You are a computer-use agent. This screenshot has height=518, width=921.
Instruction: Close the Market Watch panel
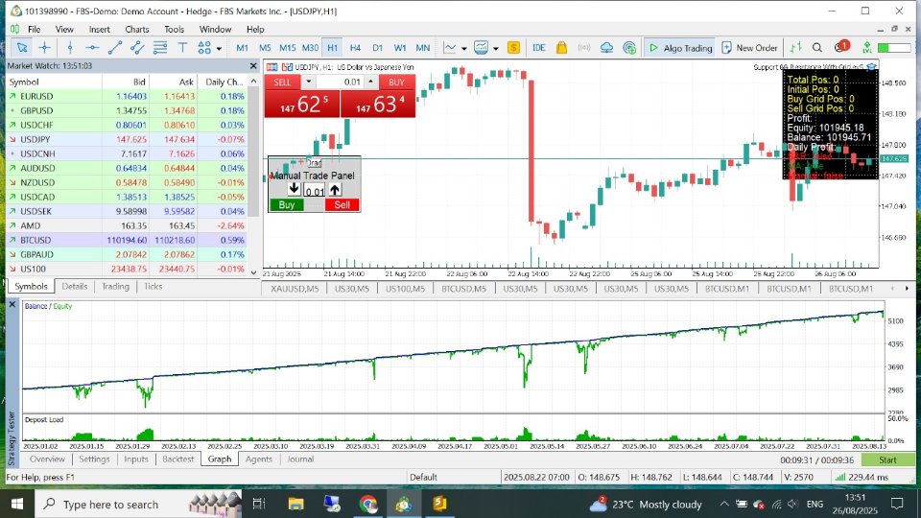click(253, 66)
